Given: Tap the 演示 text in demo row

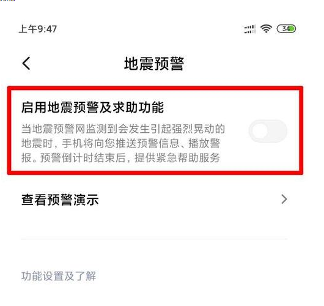Looking at the screenshot, I should [86, 200].
